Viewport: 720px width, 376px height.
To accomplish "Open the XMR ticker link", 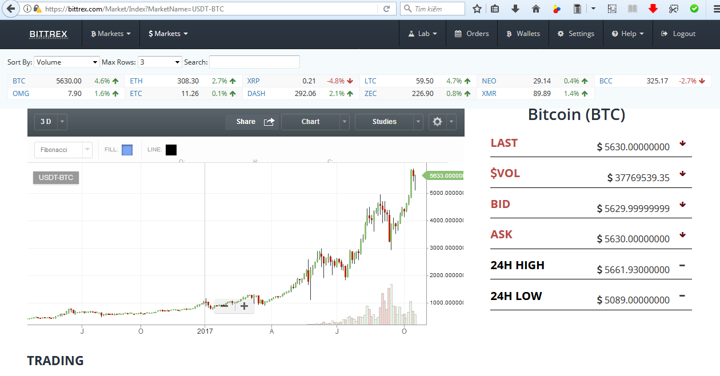I will pyautogui.click(x=490, y=94).
